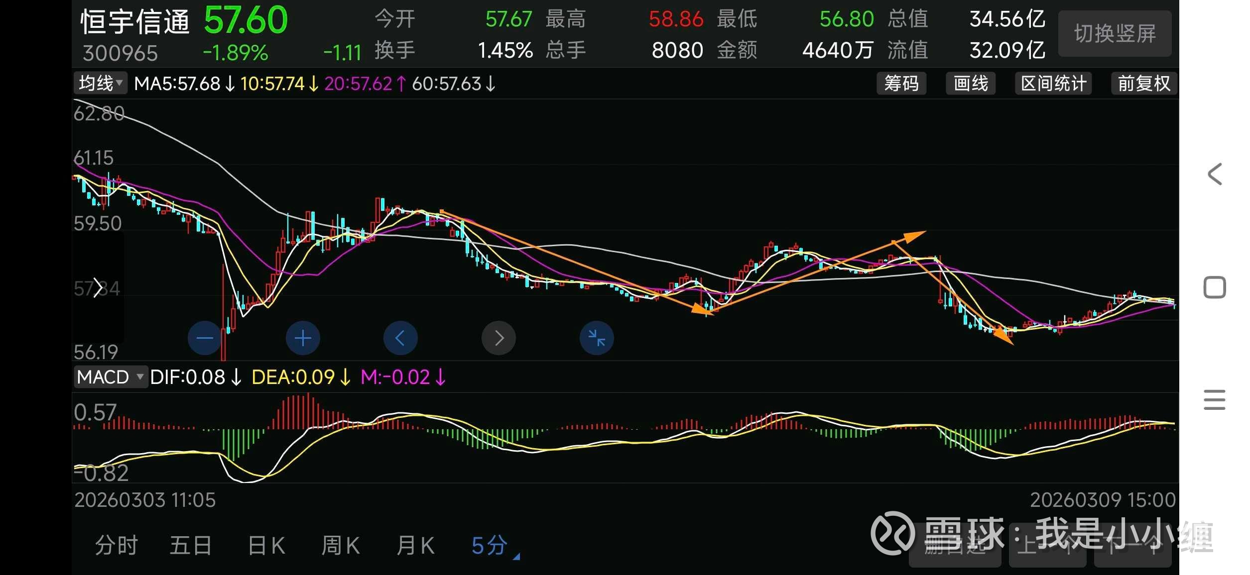Click the collapse arrows circle icon
Viewport: 1250px width, 575px height.
[597, 338]
